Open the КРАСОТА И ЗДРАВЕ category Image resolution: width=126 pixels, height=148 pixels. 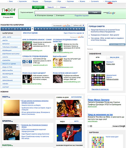pyautogui.click(x=11, y=64)
